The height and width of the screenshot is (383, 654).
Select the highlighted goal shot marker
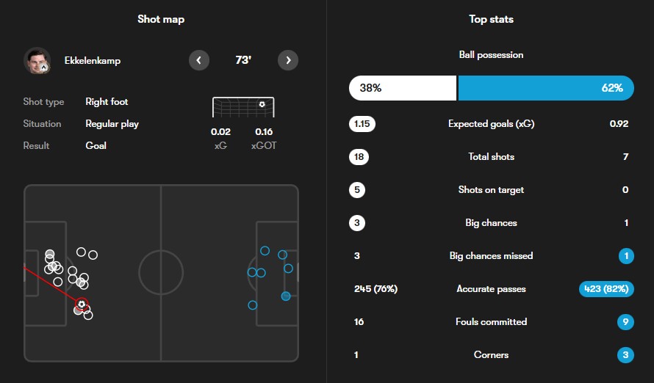(x=82, y=304)
